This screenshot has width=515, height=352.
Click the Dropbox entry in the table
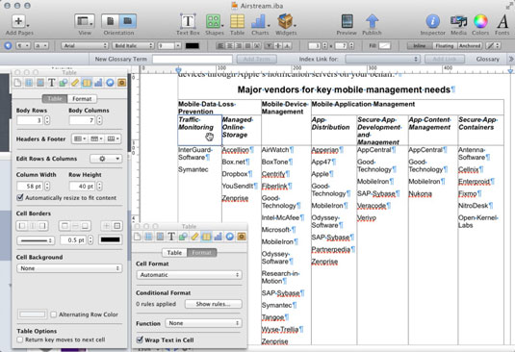[235, 174]
